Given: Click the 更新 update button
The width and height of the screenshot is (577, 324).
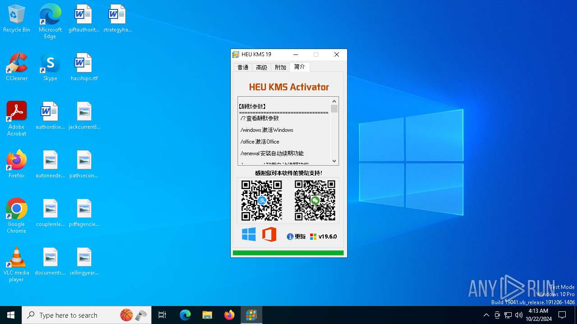Looking at the screenshot, I should coord(296,237).
